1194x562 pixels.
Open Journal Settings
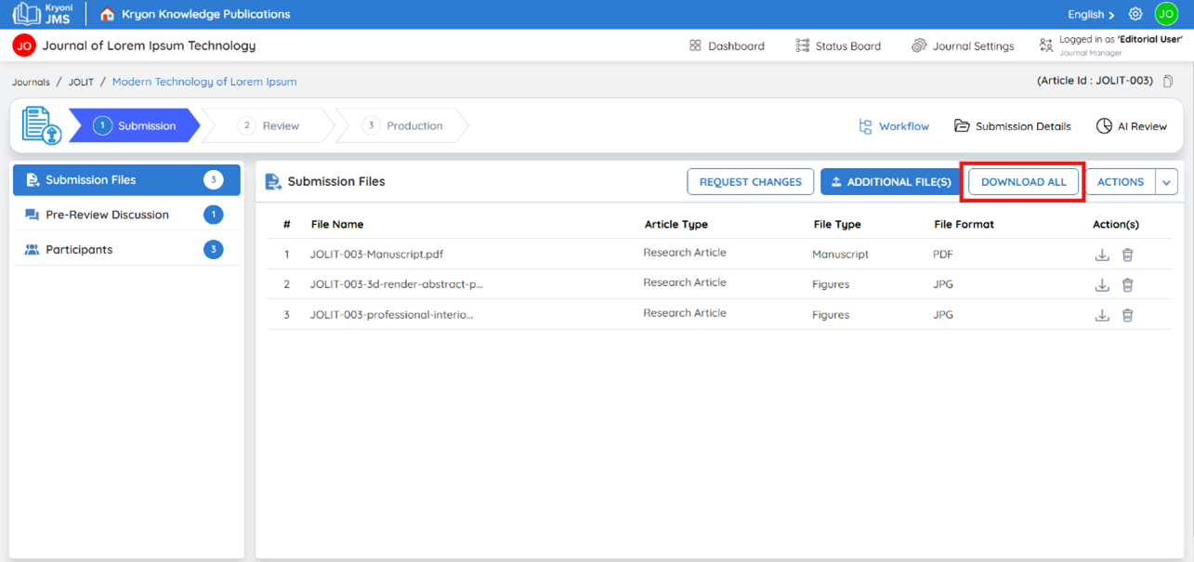coord(963,46)
